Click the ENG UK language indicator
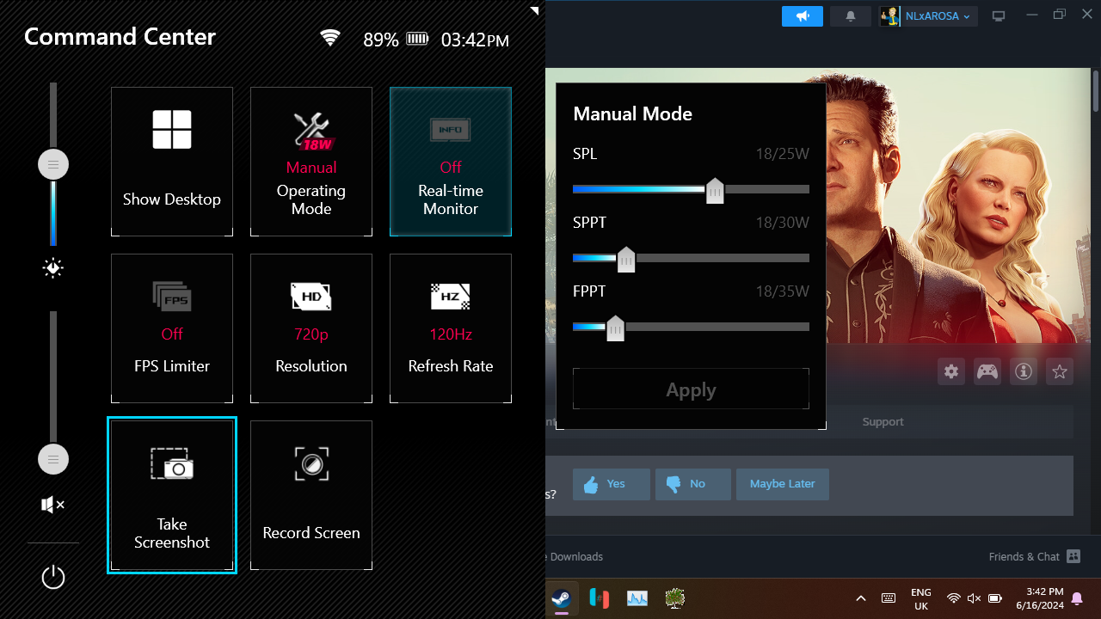Viewport: 1101px width, 619px height. [921, 598]
